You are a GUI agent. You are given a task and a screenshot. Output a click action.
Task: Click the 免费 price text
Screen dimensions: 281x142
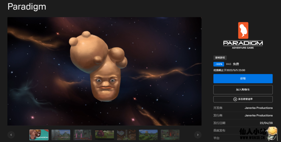click(x=236, y=64)
